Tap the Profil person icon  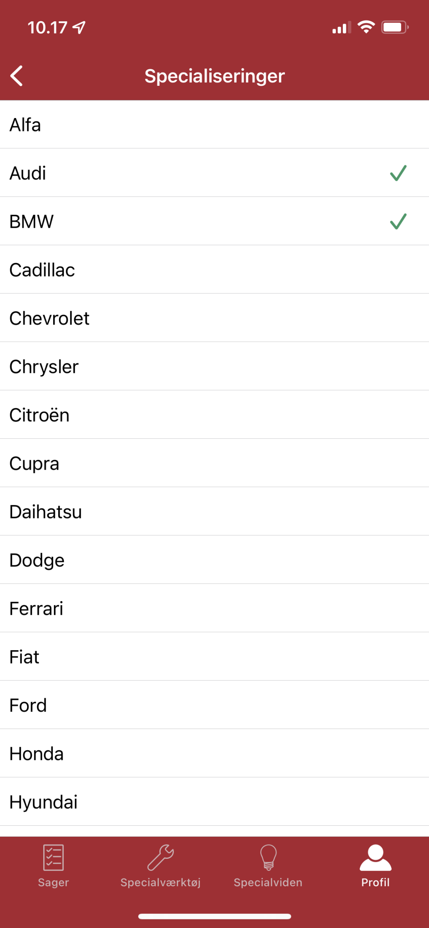pyautogui.click(x=375, y=858)
